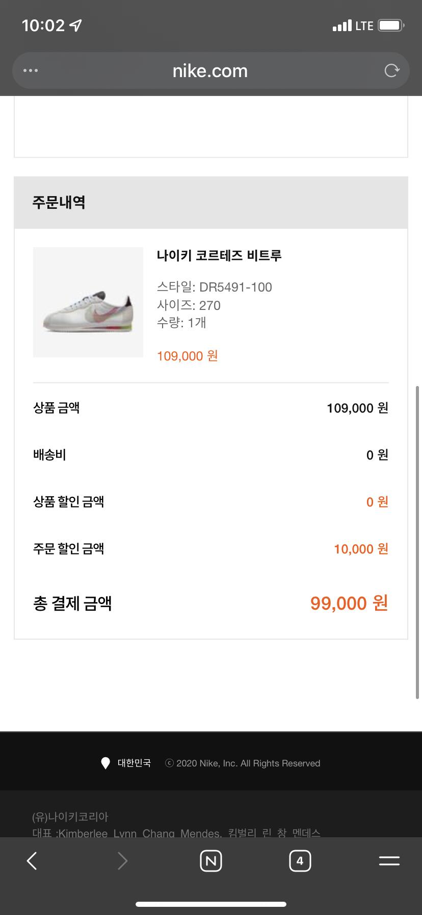Tap the 99,000 원 total payment amount
422x915 pixels.
(x=349, y=603)
